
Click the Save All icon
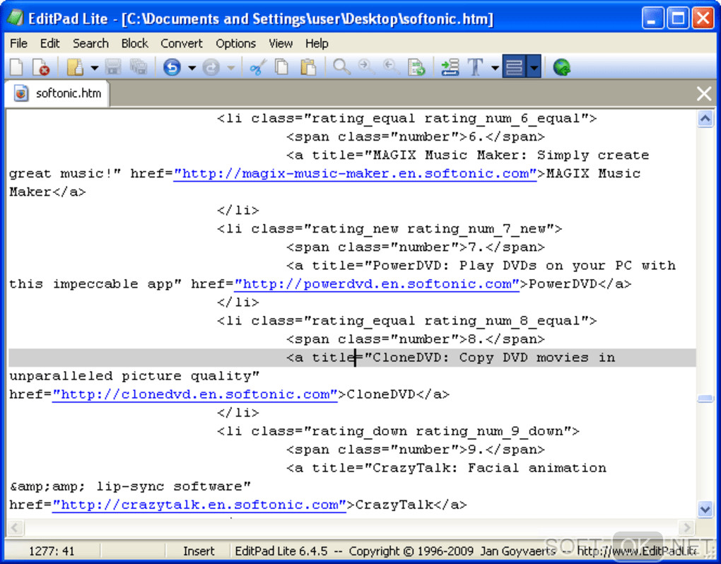[x=138, y=67]
